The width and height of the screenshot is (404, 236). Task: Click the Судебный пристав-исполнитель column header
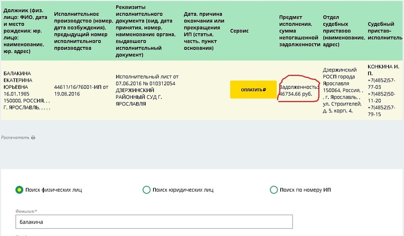(x=385, y=31)
